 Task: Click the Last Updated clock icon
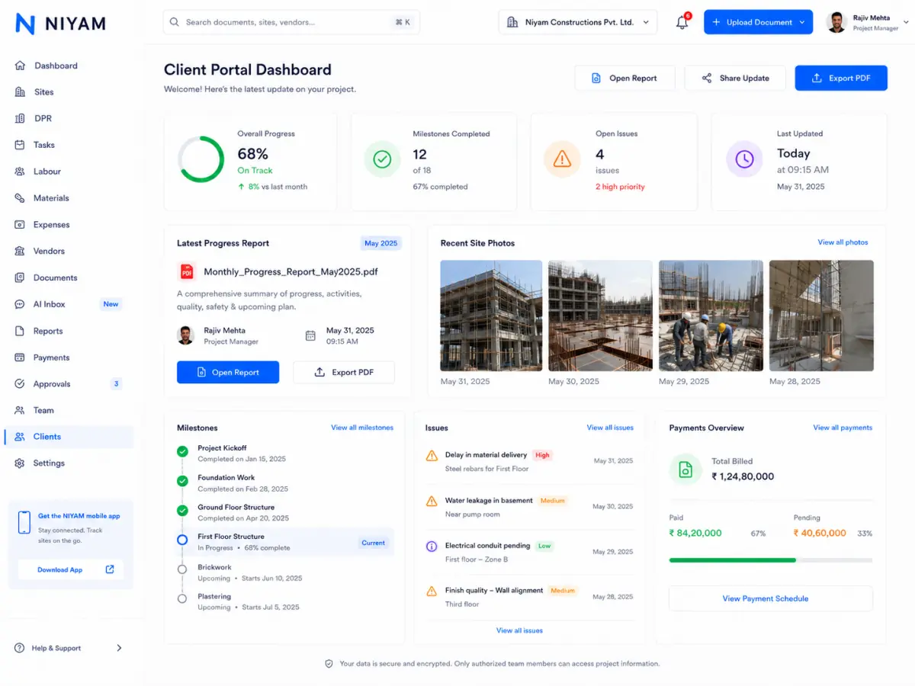[x=744, y=159]
